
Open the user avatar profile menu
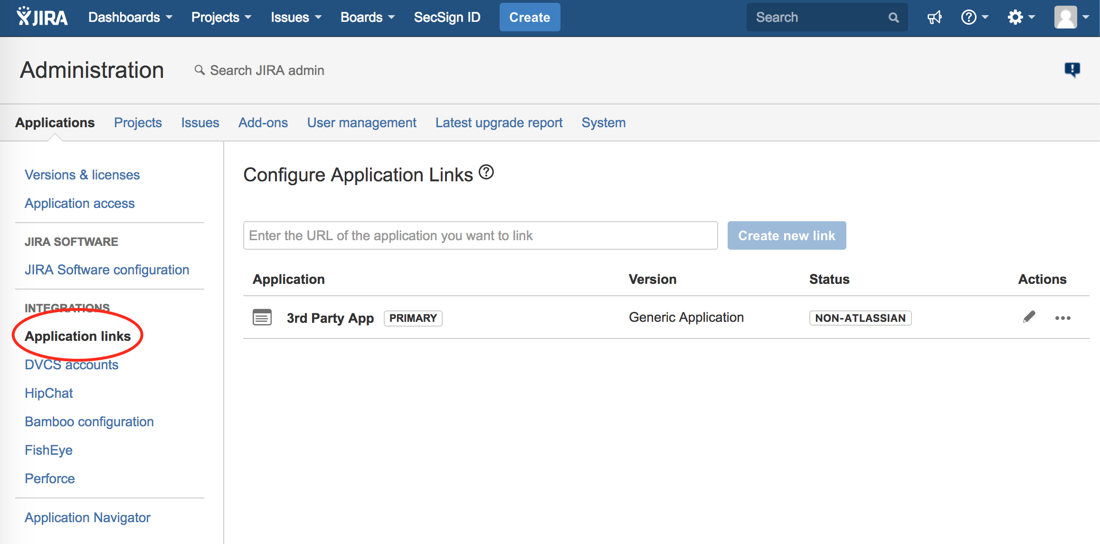(1065, 17)
